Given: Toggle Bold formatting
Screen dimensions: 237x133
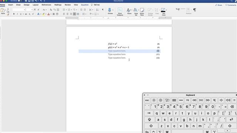Looking at the screenshot, I should [x=14, y=14].
